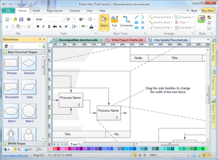Pick the Data parallelogram shape

29,88
